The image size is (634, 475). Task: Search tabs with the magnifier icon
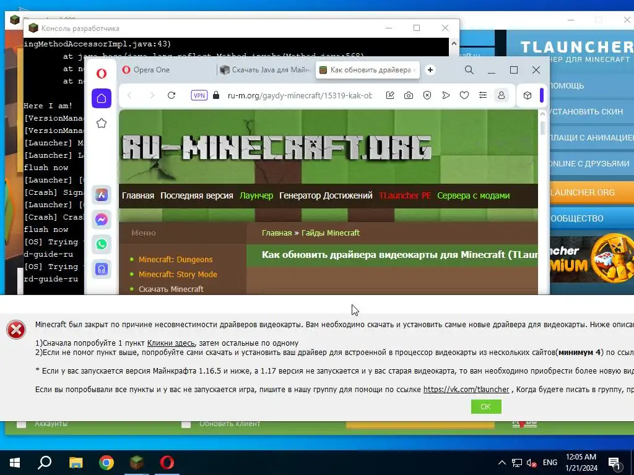pos(469,70)
